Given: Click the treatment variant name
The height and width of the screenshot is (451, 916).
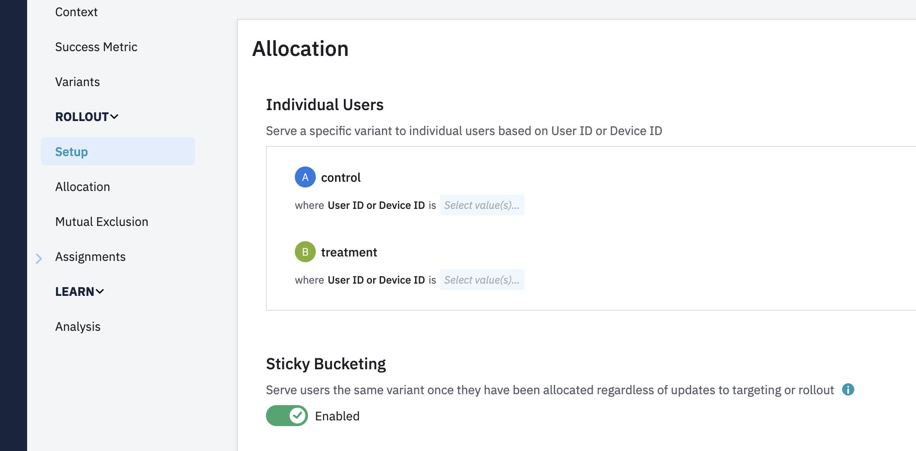Looking at the screenshot, I should [x=349, y=252].
